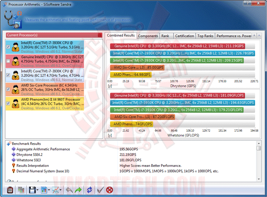267x197 pixels.
Task: Click the [y] label under Dhrystone chart
Action: (x=110, y=86)
